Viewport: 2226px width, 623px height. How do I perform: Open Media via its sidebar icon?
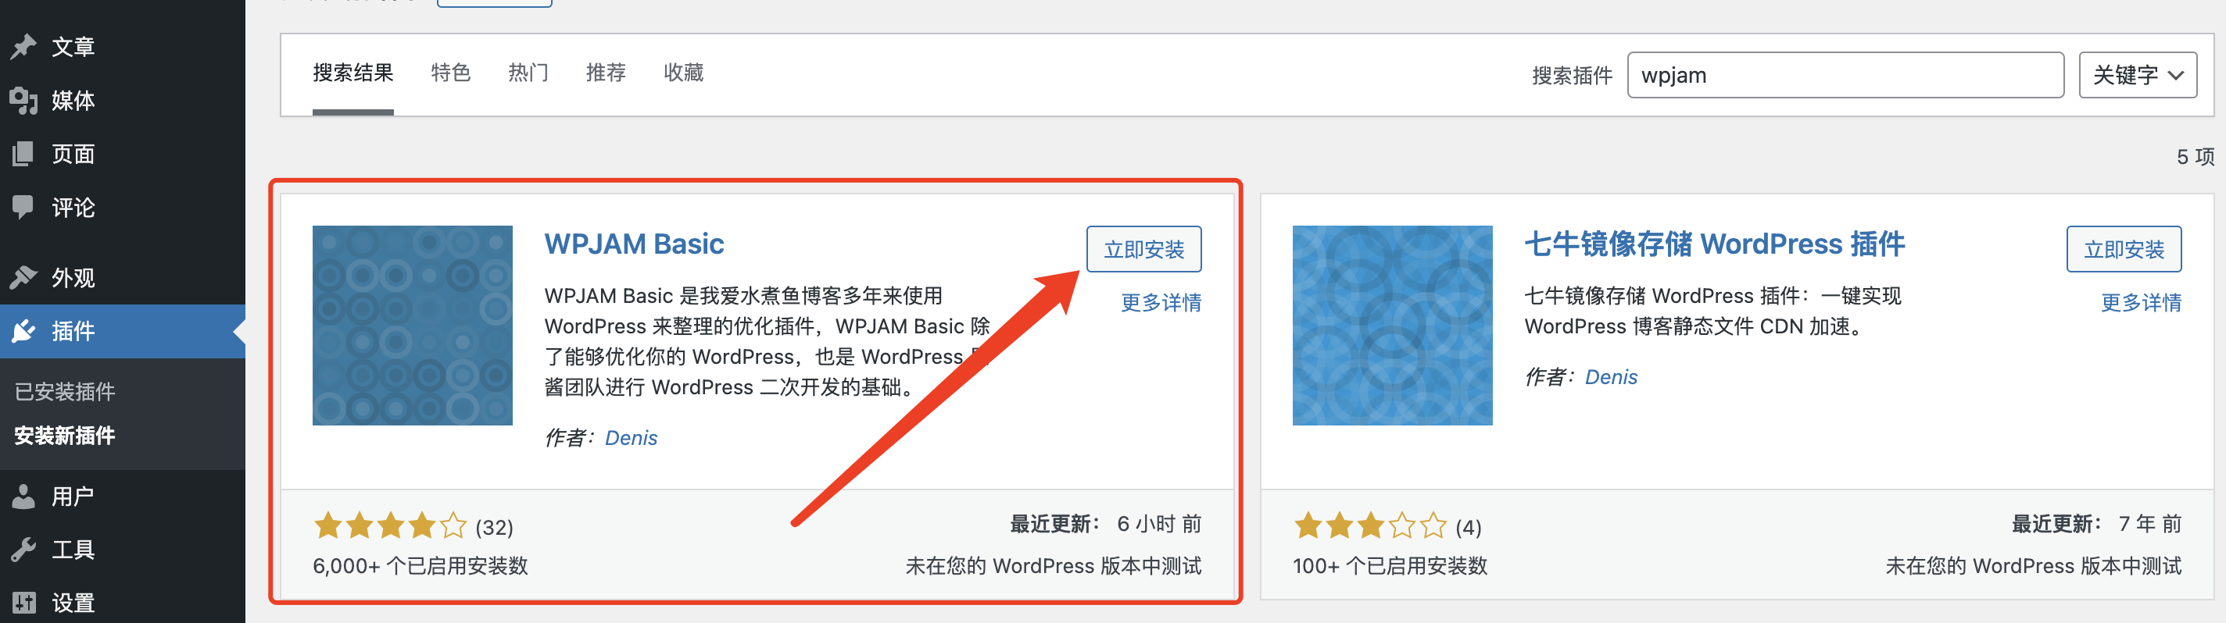click(x=23, y=100)
